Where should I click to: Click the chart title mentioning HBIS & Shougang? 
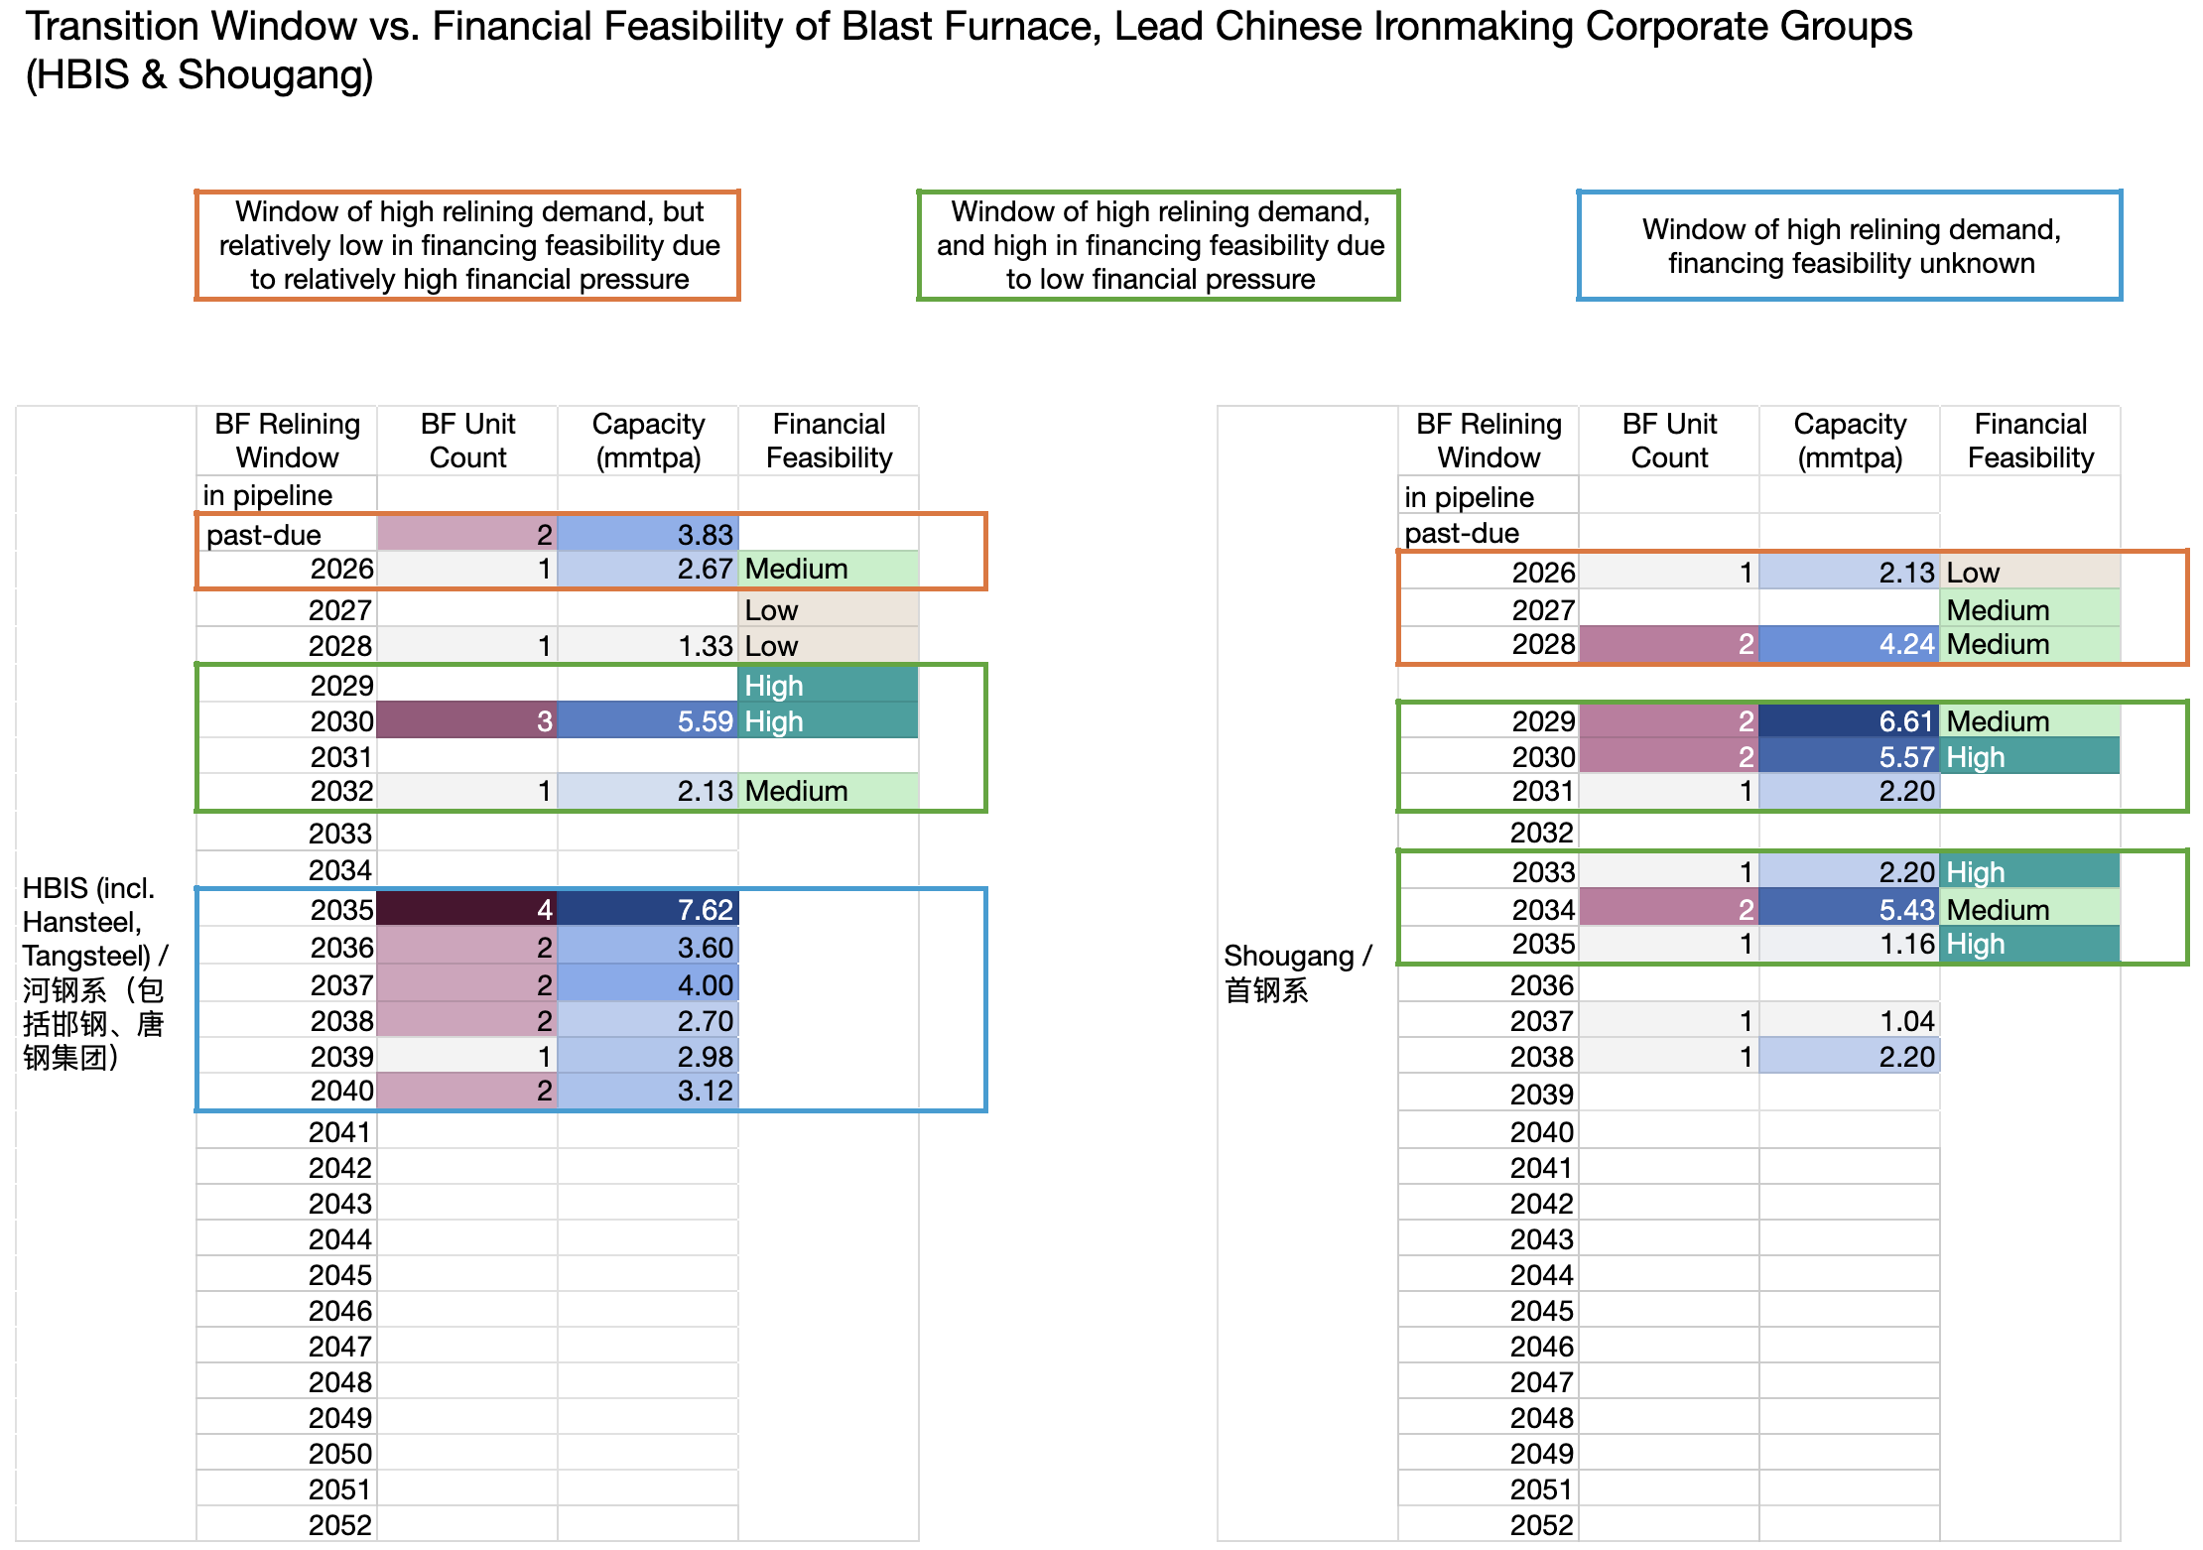click(x=968, y=50)
